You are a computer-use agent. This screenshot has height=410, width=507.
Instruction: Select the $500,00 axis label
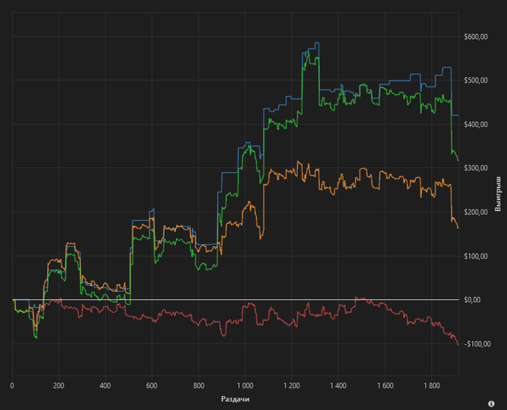click(x=476, y=80)
